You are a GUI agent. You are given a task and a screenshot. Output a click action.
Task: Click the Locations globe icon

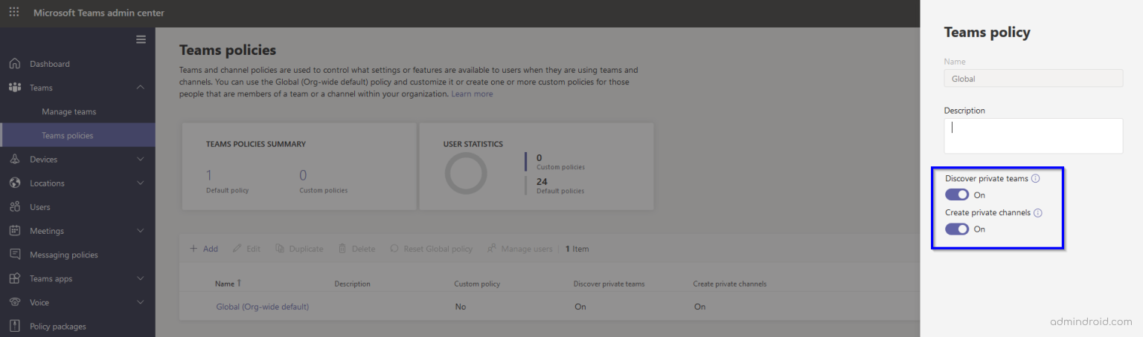15,183
